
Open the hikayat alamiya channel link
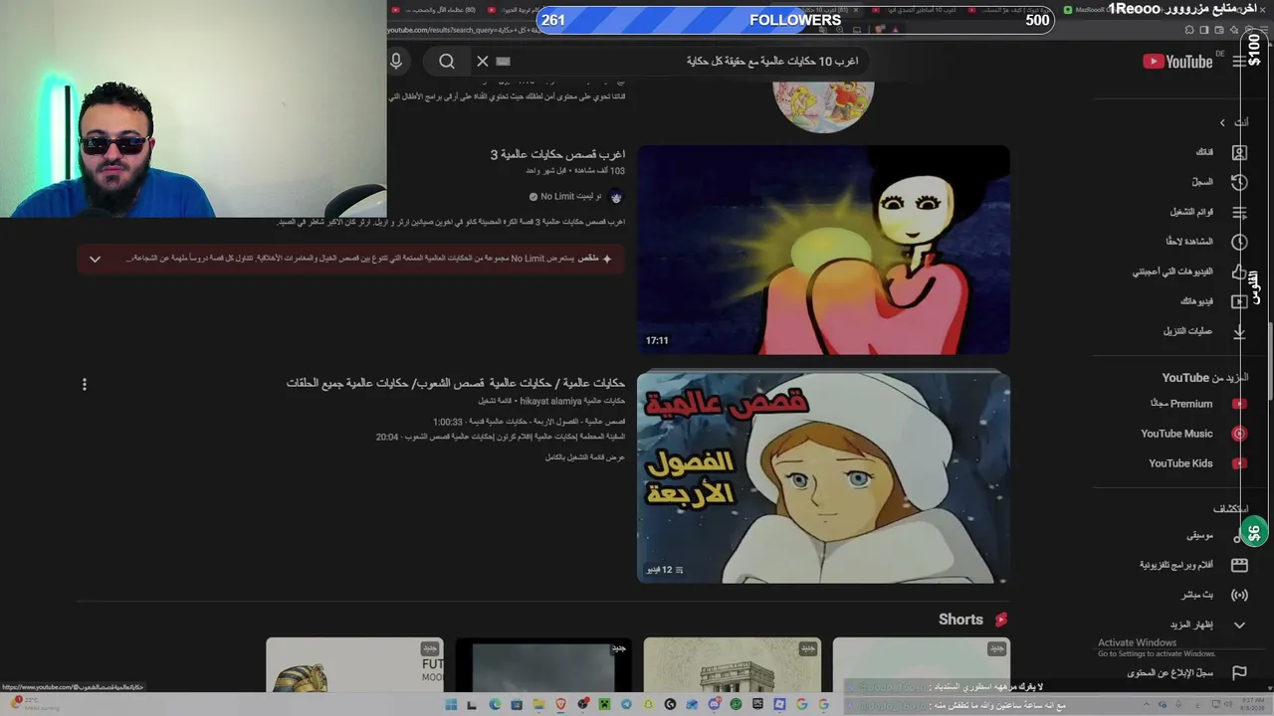tap(572, 401)
